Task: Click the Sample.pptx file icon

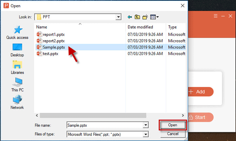Action: click(x=40, y=47)
